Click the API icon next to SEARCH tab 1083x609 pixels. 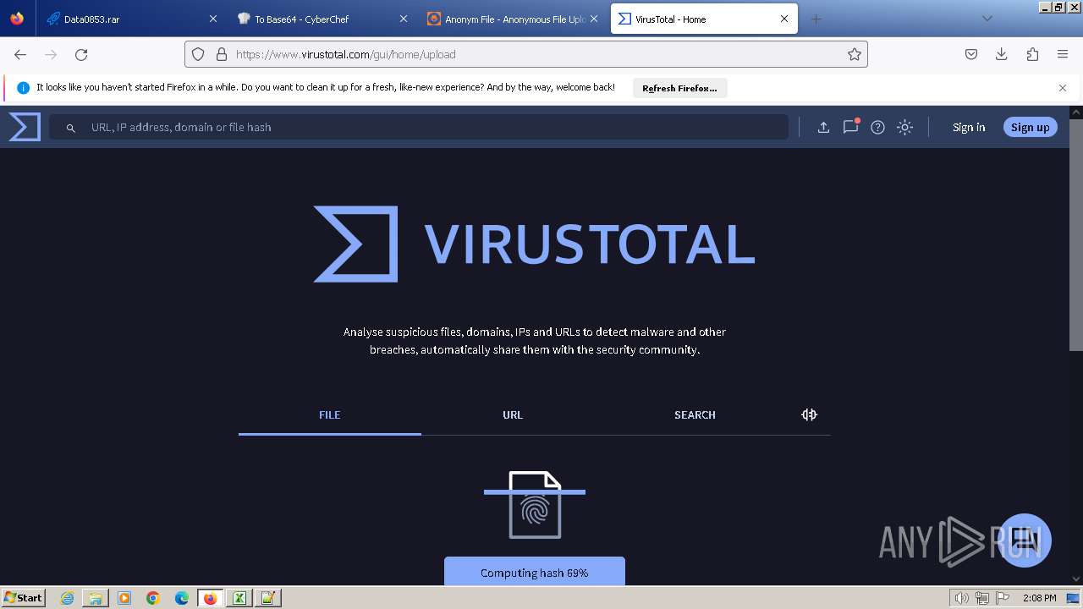coord(809,414)
